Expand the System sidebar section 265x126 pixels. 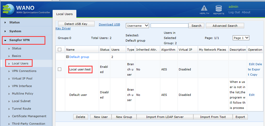pos(15,31)
